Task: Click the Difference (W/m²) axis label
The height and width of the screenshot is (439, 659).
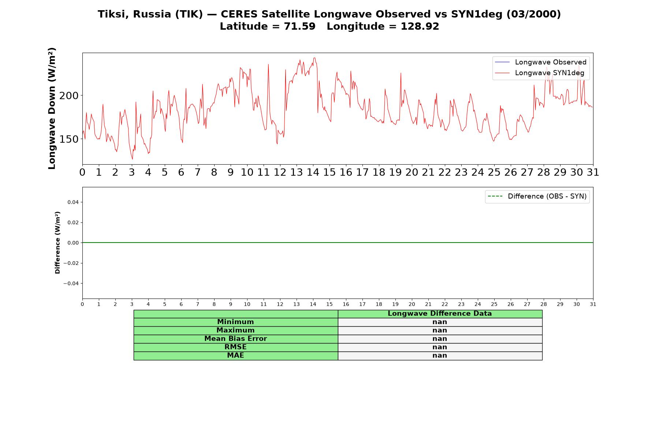Action: point(57,243)
